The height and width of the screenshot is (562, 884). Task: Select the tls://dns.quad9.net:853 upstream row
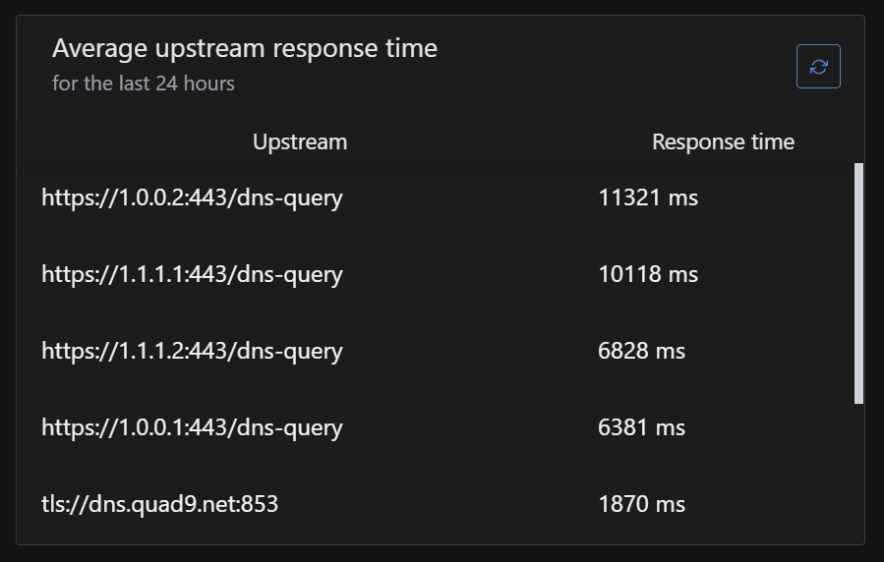tap(160, 504)
